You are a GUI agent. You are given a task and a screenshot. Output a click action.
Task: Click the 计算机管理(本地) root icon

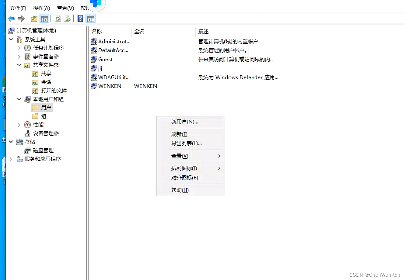click(11, 31)
